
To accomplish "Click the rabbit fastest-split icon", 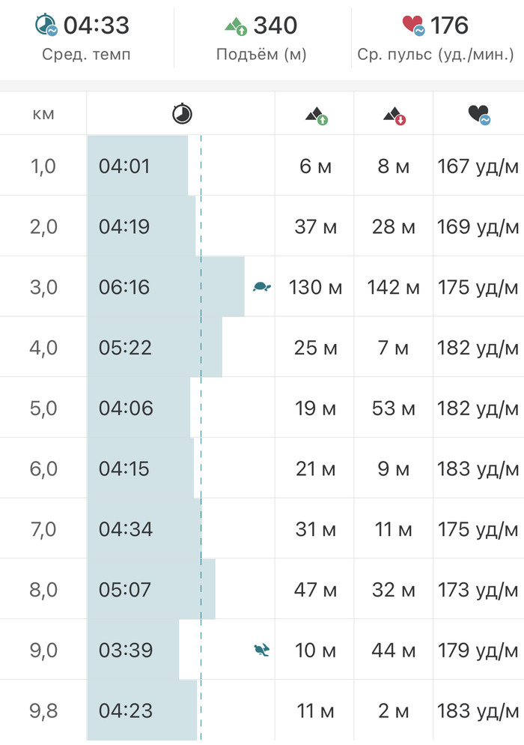I will tap(261, 649).
